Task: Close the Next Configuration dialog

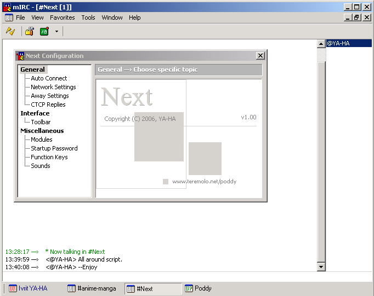Action: point(260,56)
